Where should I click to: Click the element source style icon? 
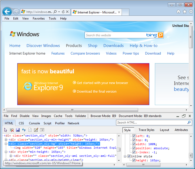tap(30, 130)
